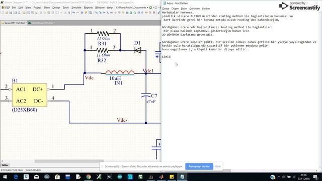Open the notification center icon
Screen dimensions: 322x181
(x=315, y=176)
